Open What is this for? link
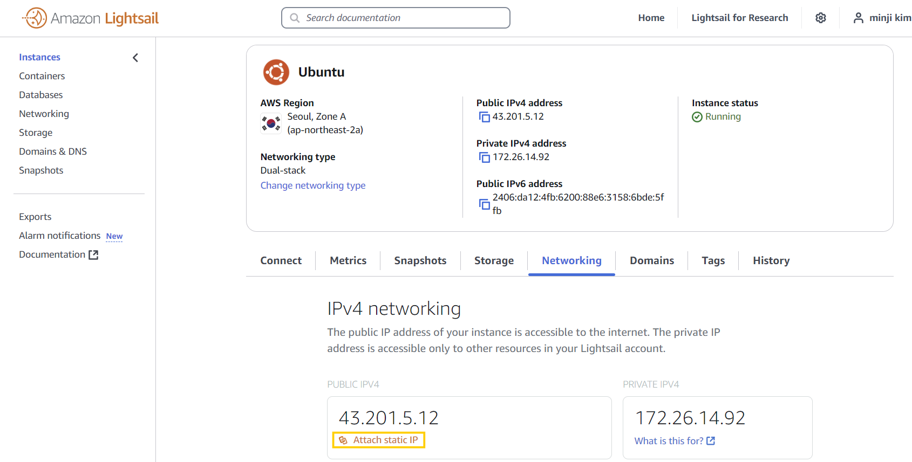 (x=669, y=441)
